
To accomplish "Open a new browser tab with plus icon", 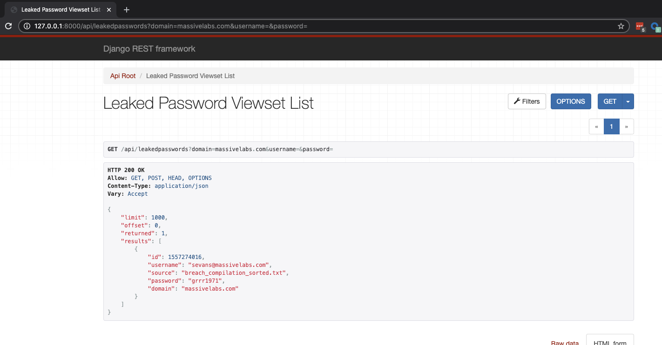I will tap(127, 10).
